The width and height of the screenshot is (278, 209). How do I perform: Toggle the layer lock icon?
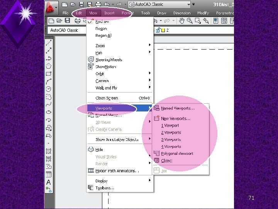coord(158,30)
